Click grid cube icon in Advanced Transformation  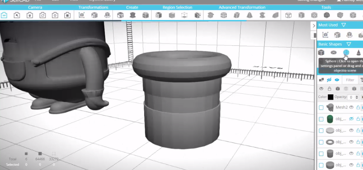point(224,15)
